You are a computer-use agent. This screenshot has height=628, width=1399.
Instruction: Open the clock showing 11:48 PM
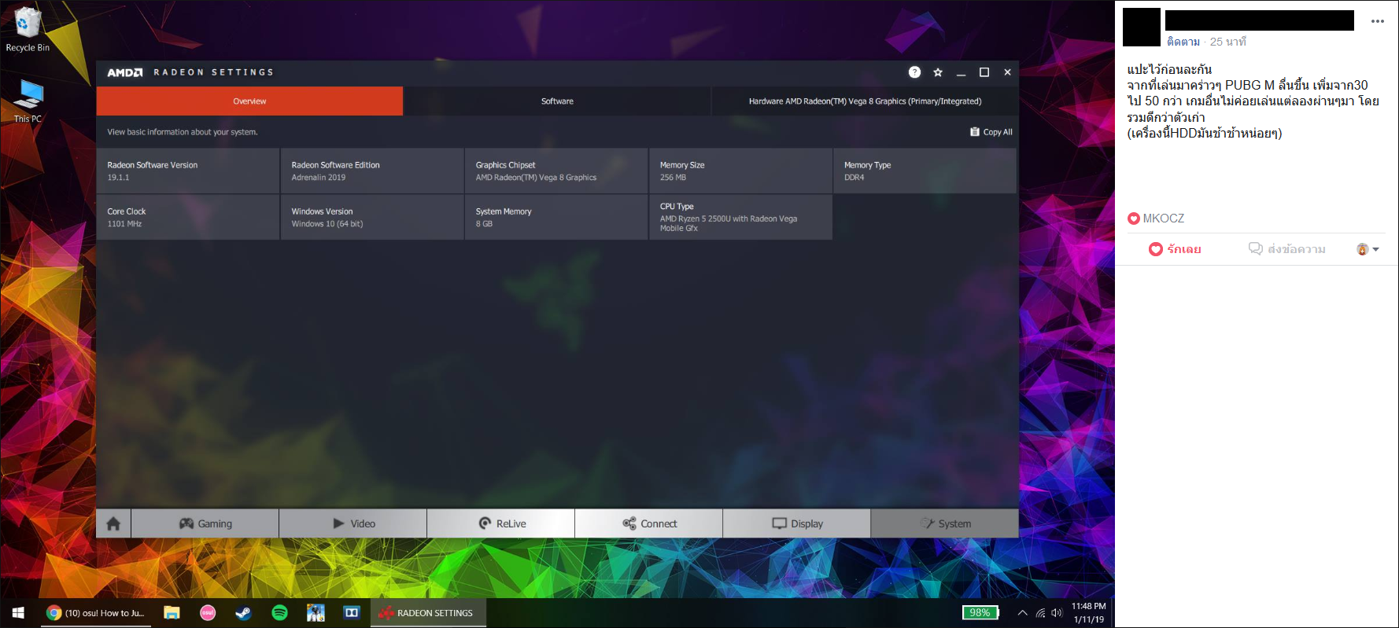tap(1088, 613)
